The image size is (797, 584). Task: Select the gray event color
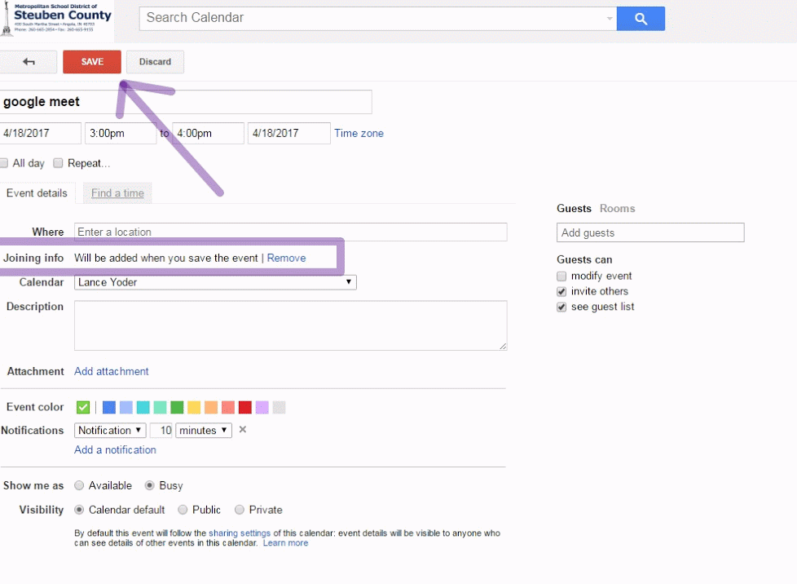coord(279,407)
